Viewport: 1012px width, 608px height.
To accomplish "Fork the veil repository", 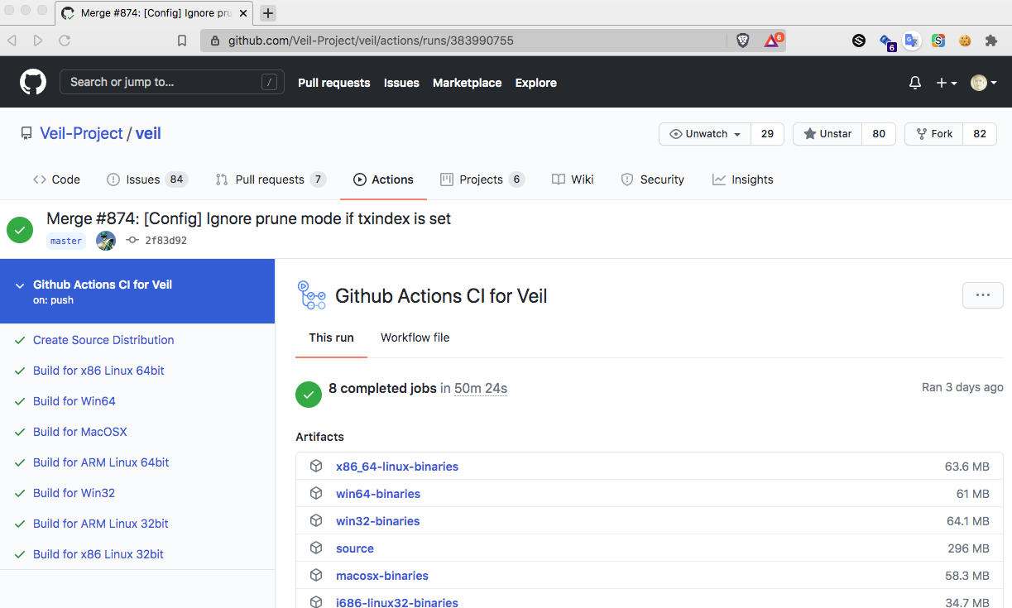I will [934, 134].
